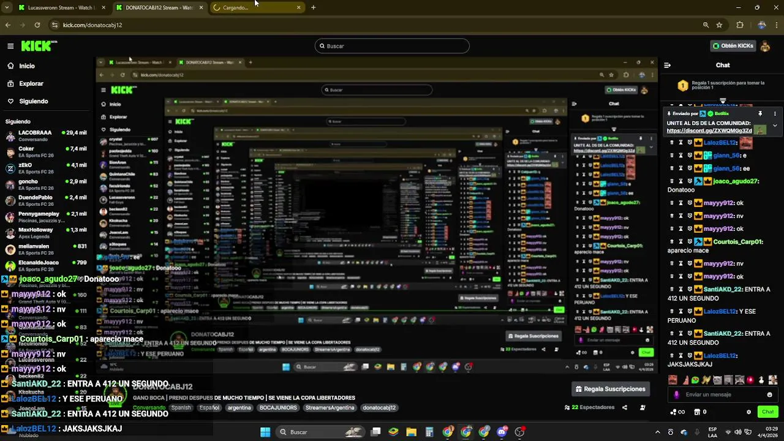
Task: Collapse the chat panel with arrow icon
Action: pos(668,65)
